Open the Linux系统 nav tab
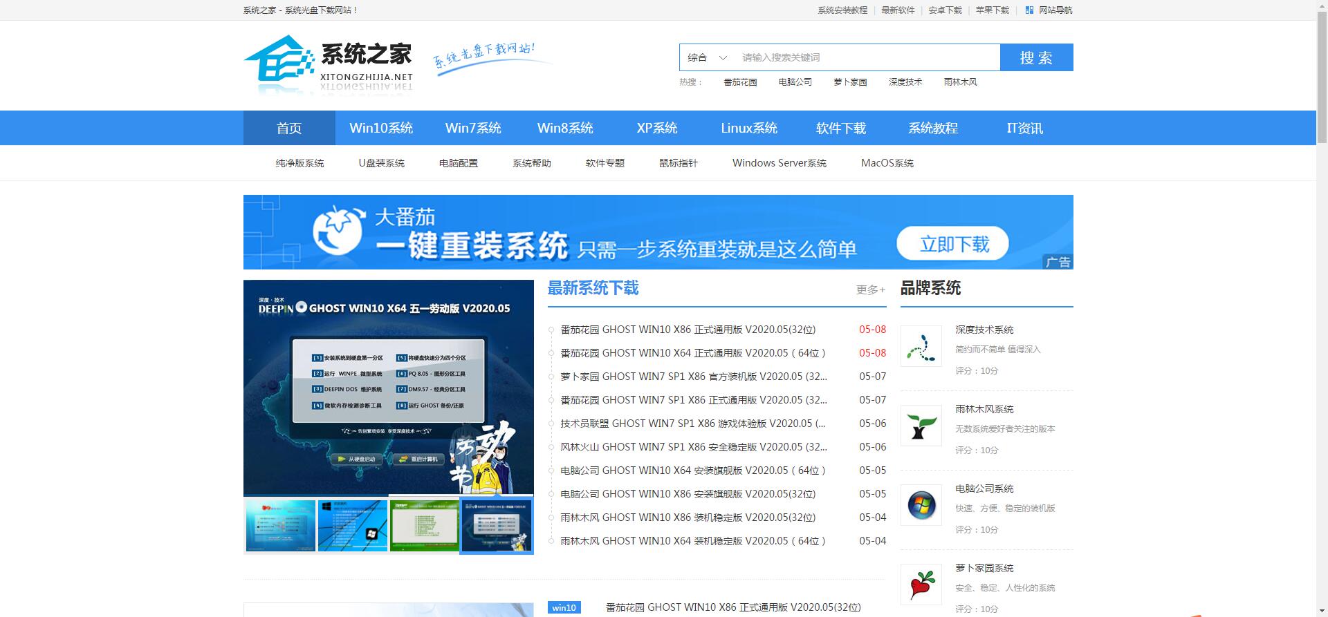 [749, 128]
